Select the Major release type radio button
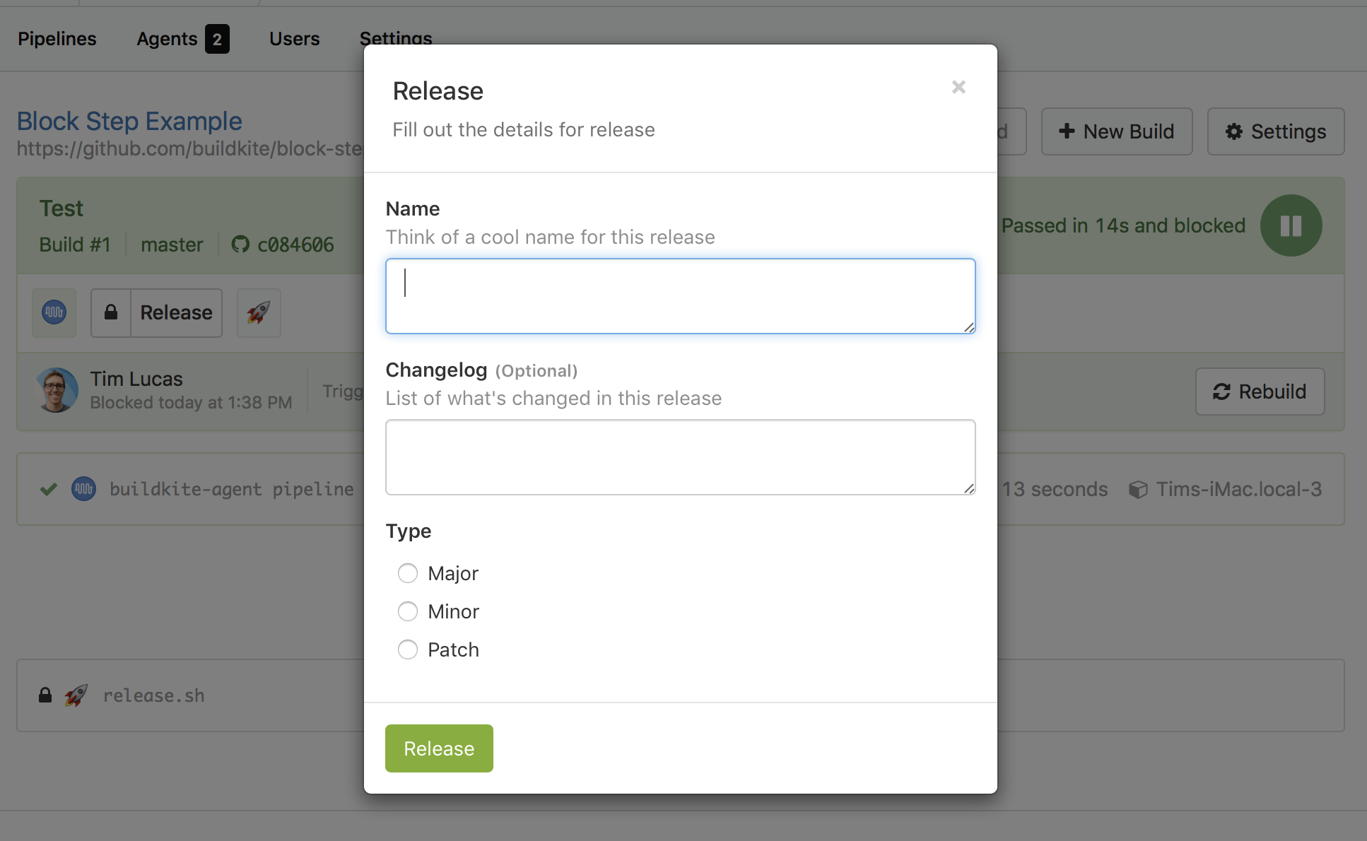Screen dimensions: 1367x841 pos(406,573)
